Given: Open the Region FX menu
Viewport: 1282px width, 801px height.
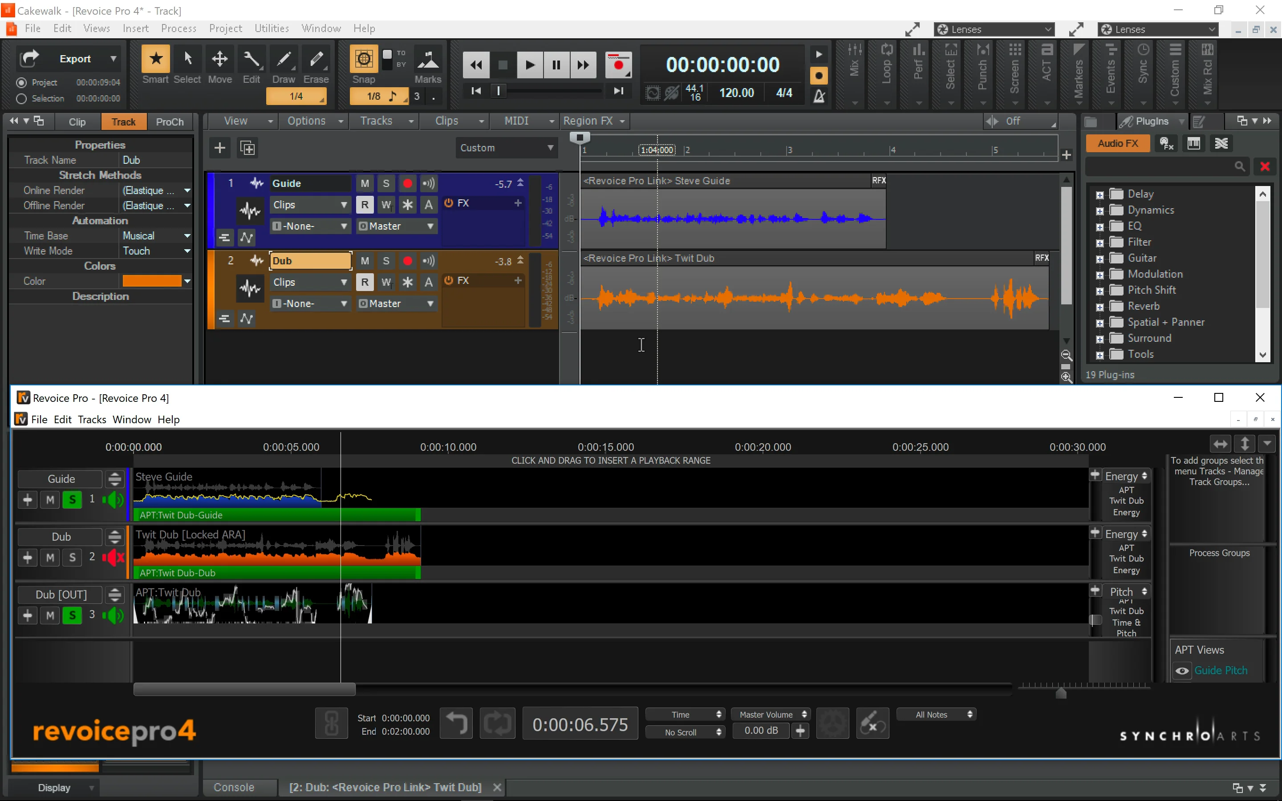Looking at the screenshot, I should pos(593,121).
